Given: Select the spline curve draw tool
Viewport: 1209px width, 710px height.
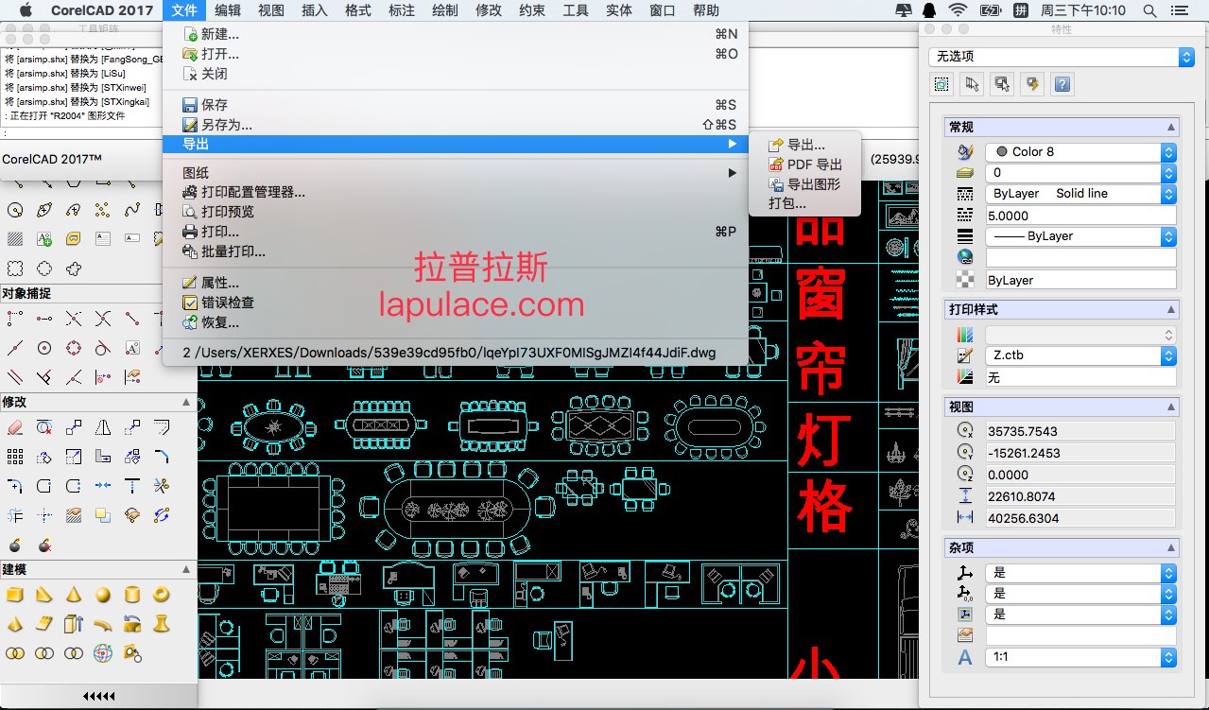Looking at the screenshot, I should click(132, 209).
